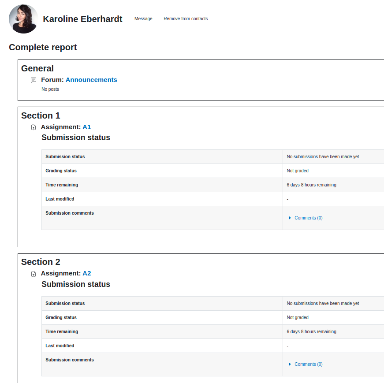This screenshot has width=384, height=383.
Task: Click the Complete report heading
Action: [43, 47]
